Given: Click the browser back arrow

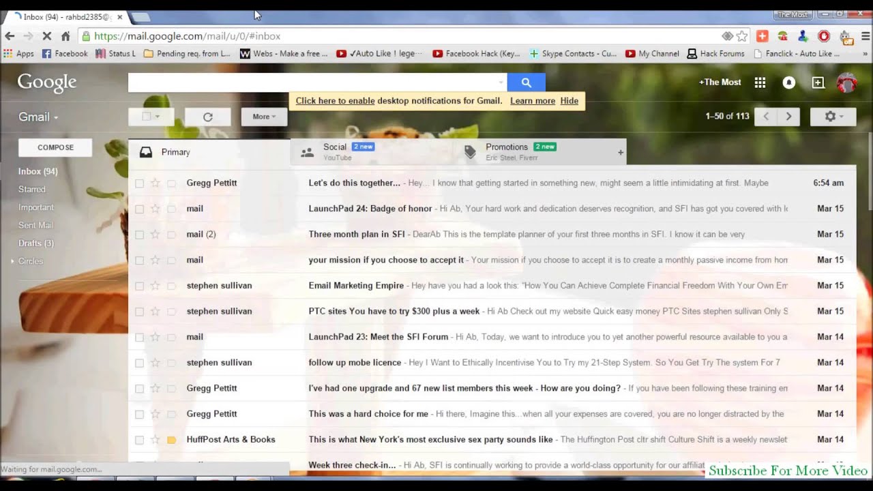Looking at the screenshot, I should 10,36.
